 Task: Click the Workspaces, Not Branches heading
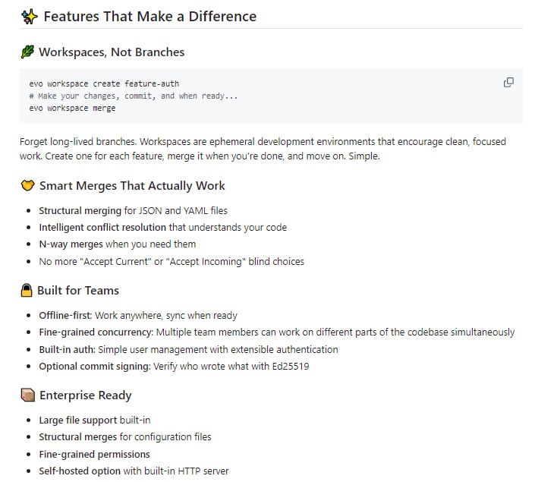[112, 52]
